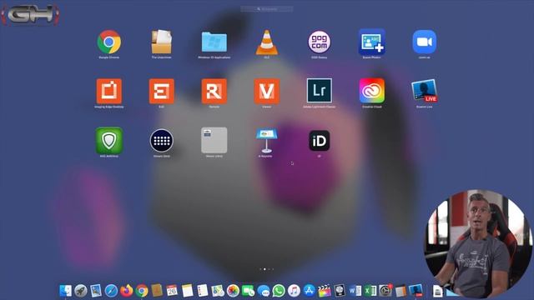Launch the Stream Deck app
The height and width of the screenshot is (300, 534).
click(161, 141)
